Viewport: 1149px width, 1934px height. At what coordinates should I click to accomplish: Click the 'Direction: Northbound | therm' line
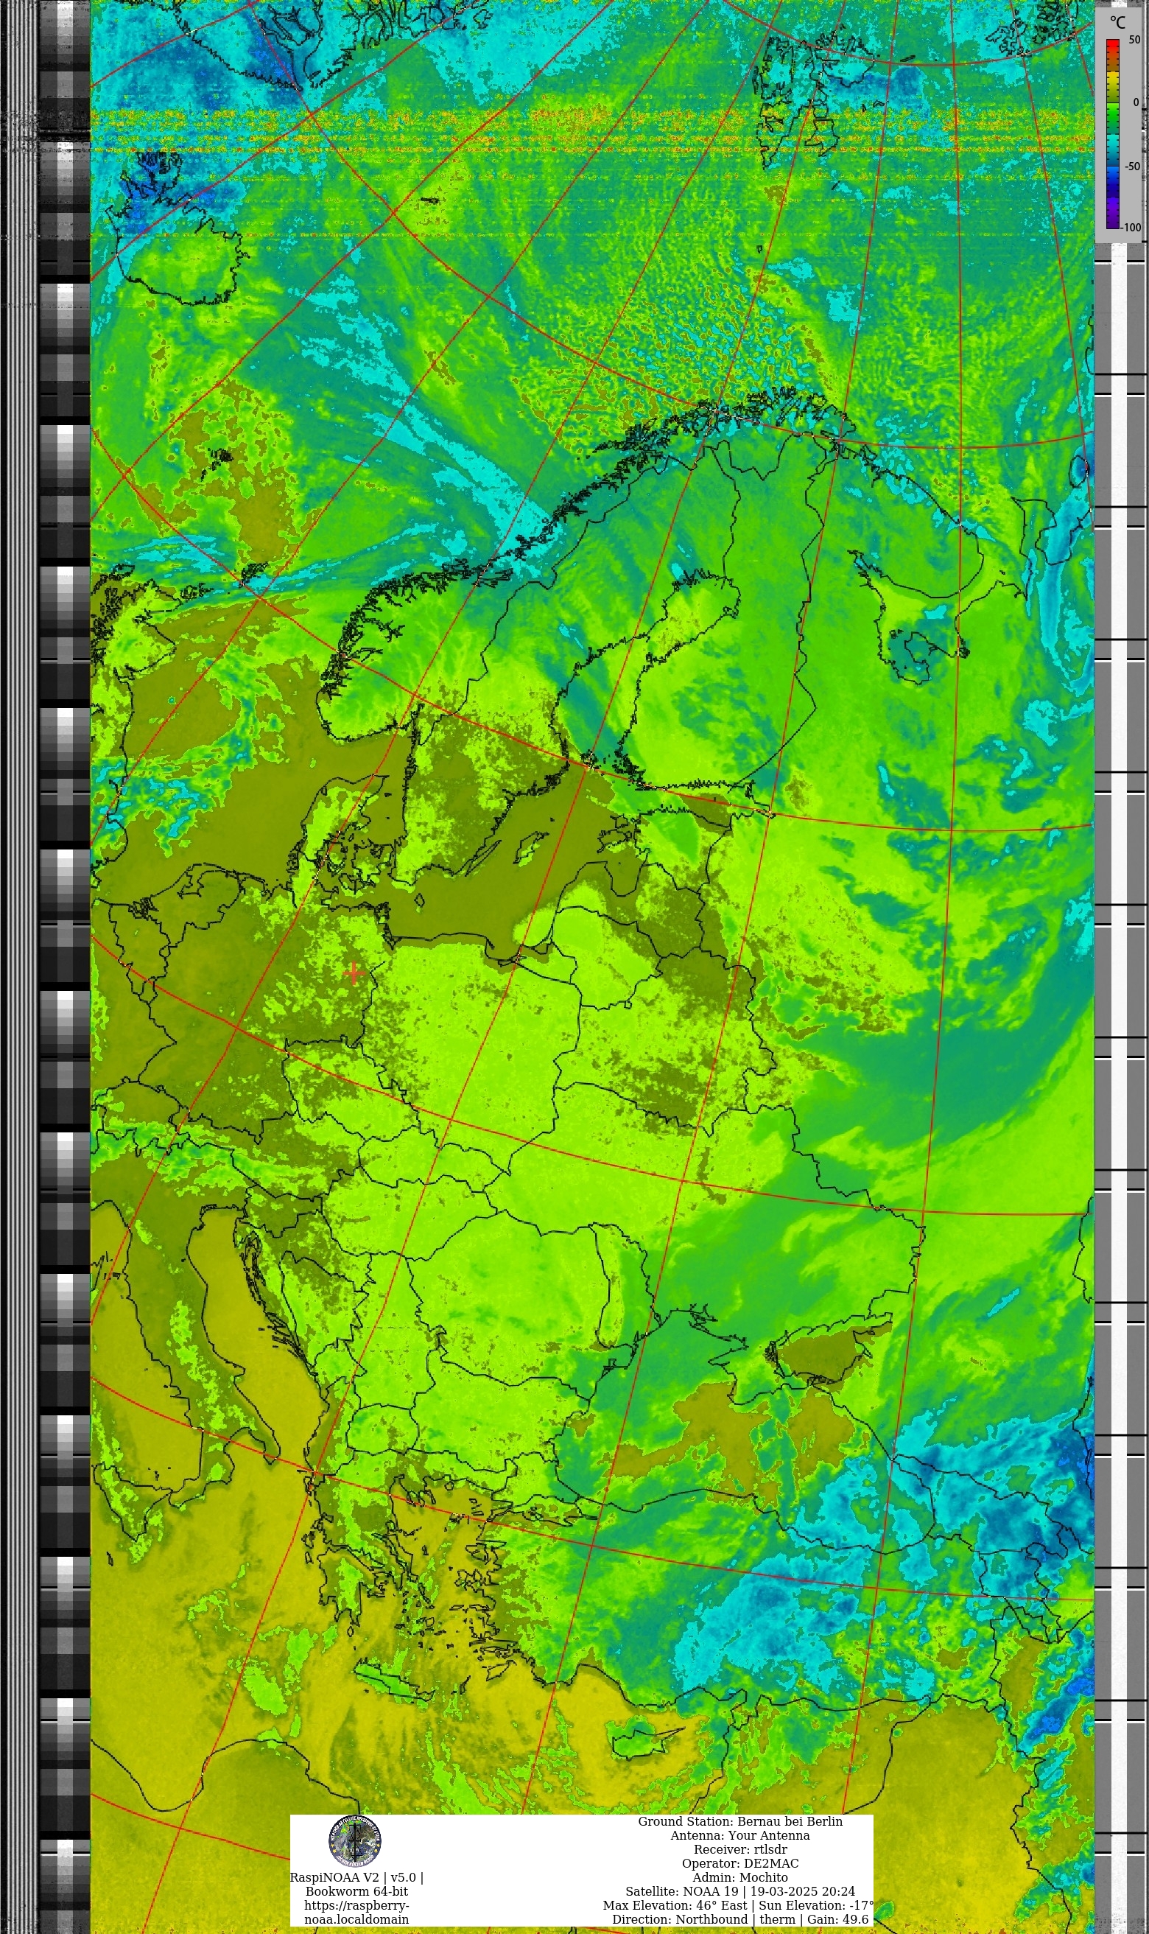click(x=739, y=1919)
